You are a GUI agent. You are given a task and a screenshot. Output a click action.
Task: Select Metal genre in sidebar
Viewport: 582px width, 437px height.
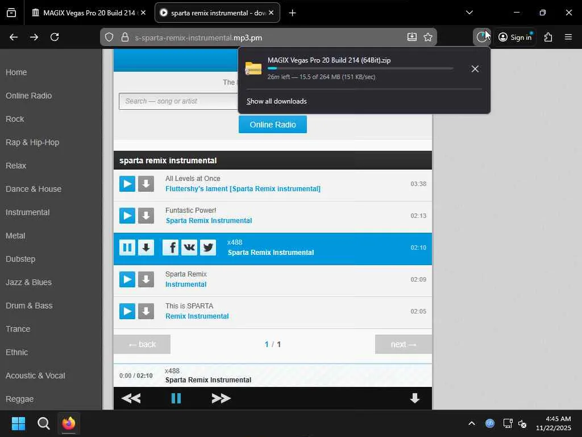click(15, 236)
